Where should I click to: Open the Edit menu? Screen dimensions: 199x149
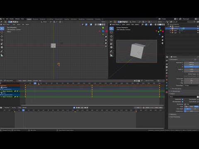(x=7, y=19)
